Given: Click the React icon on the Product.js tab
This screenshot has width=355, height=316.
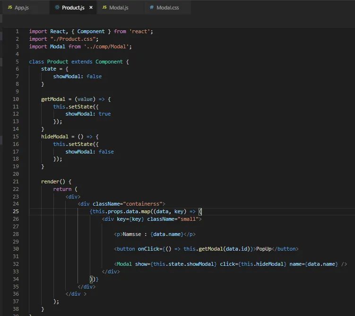Looking at the screenshot, I should 57,8.
